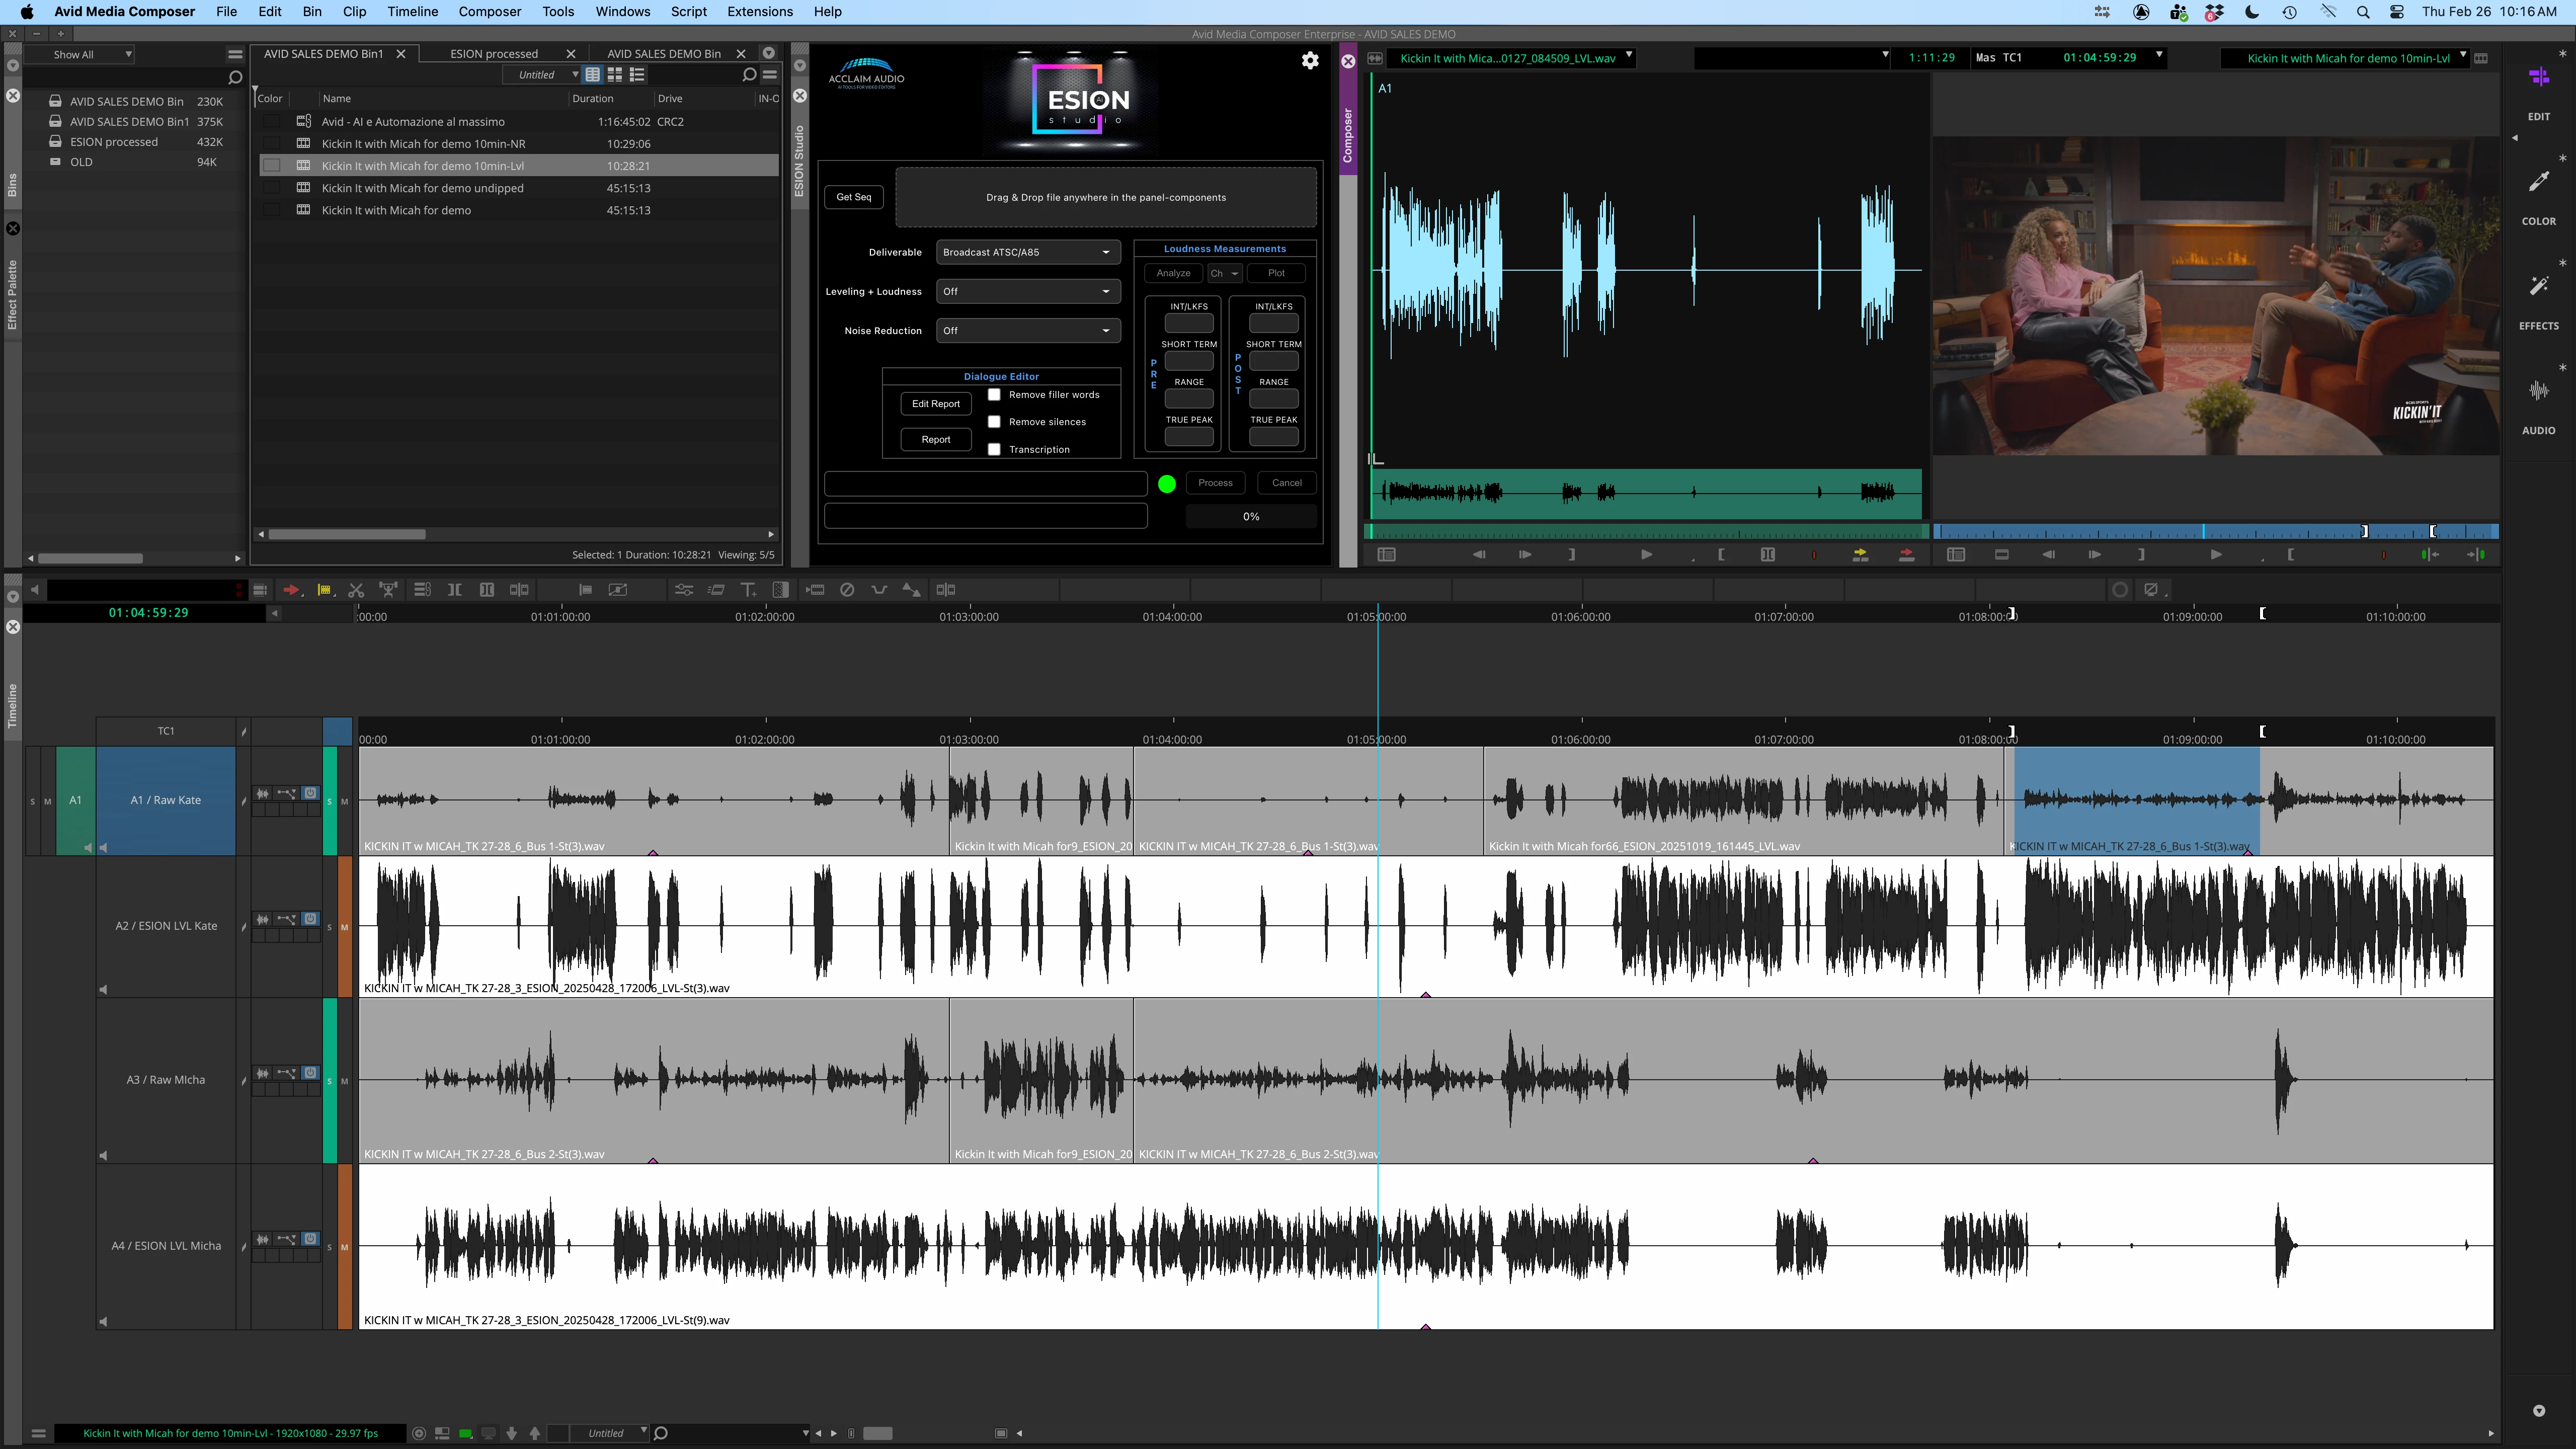Open the Deliverable Broadcast ATSC/A85 dropdown
2576x1449 pixels.
coord(1027,252)
